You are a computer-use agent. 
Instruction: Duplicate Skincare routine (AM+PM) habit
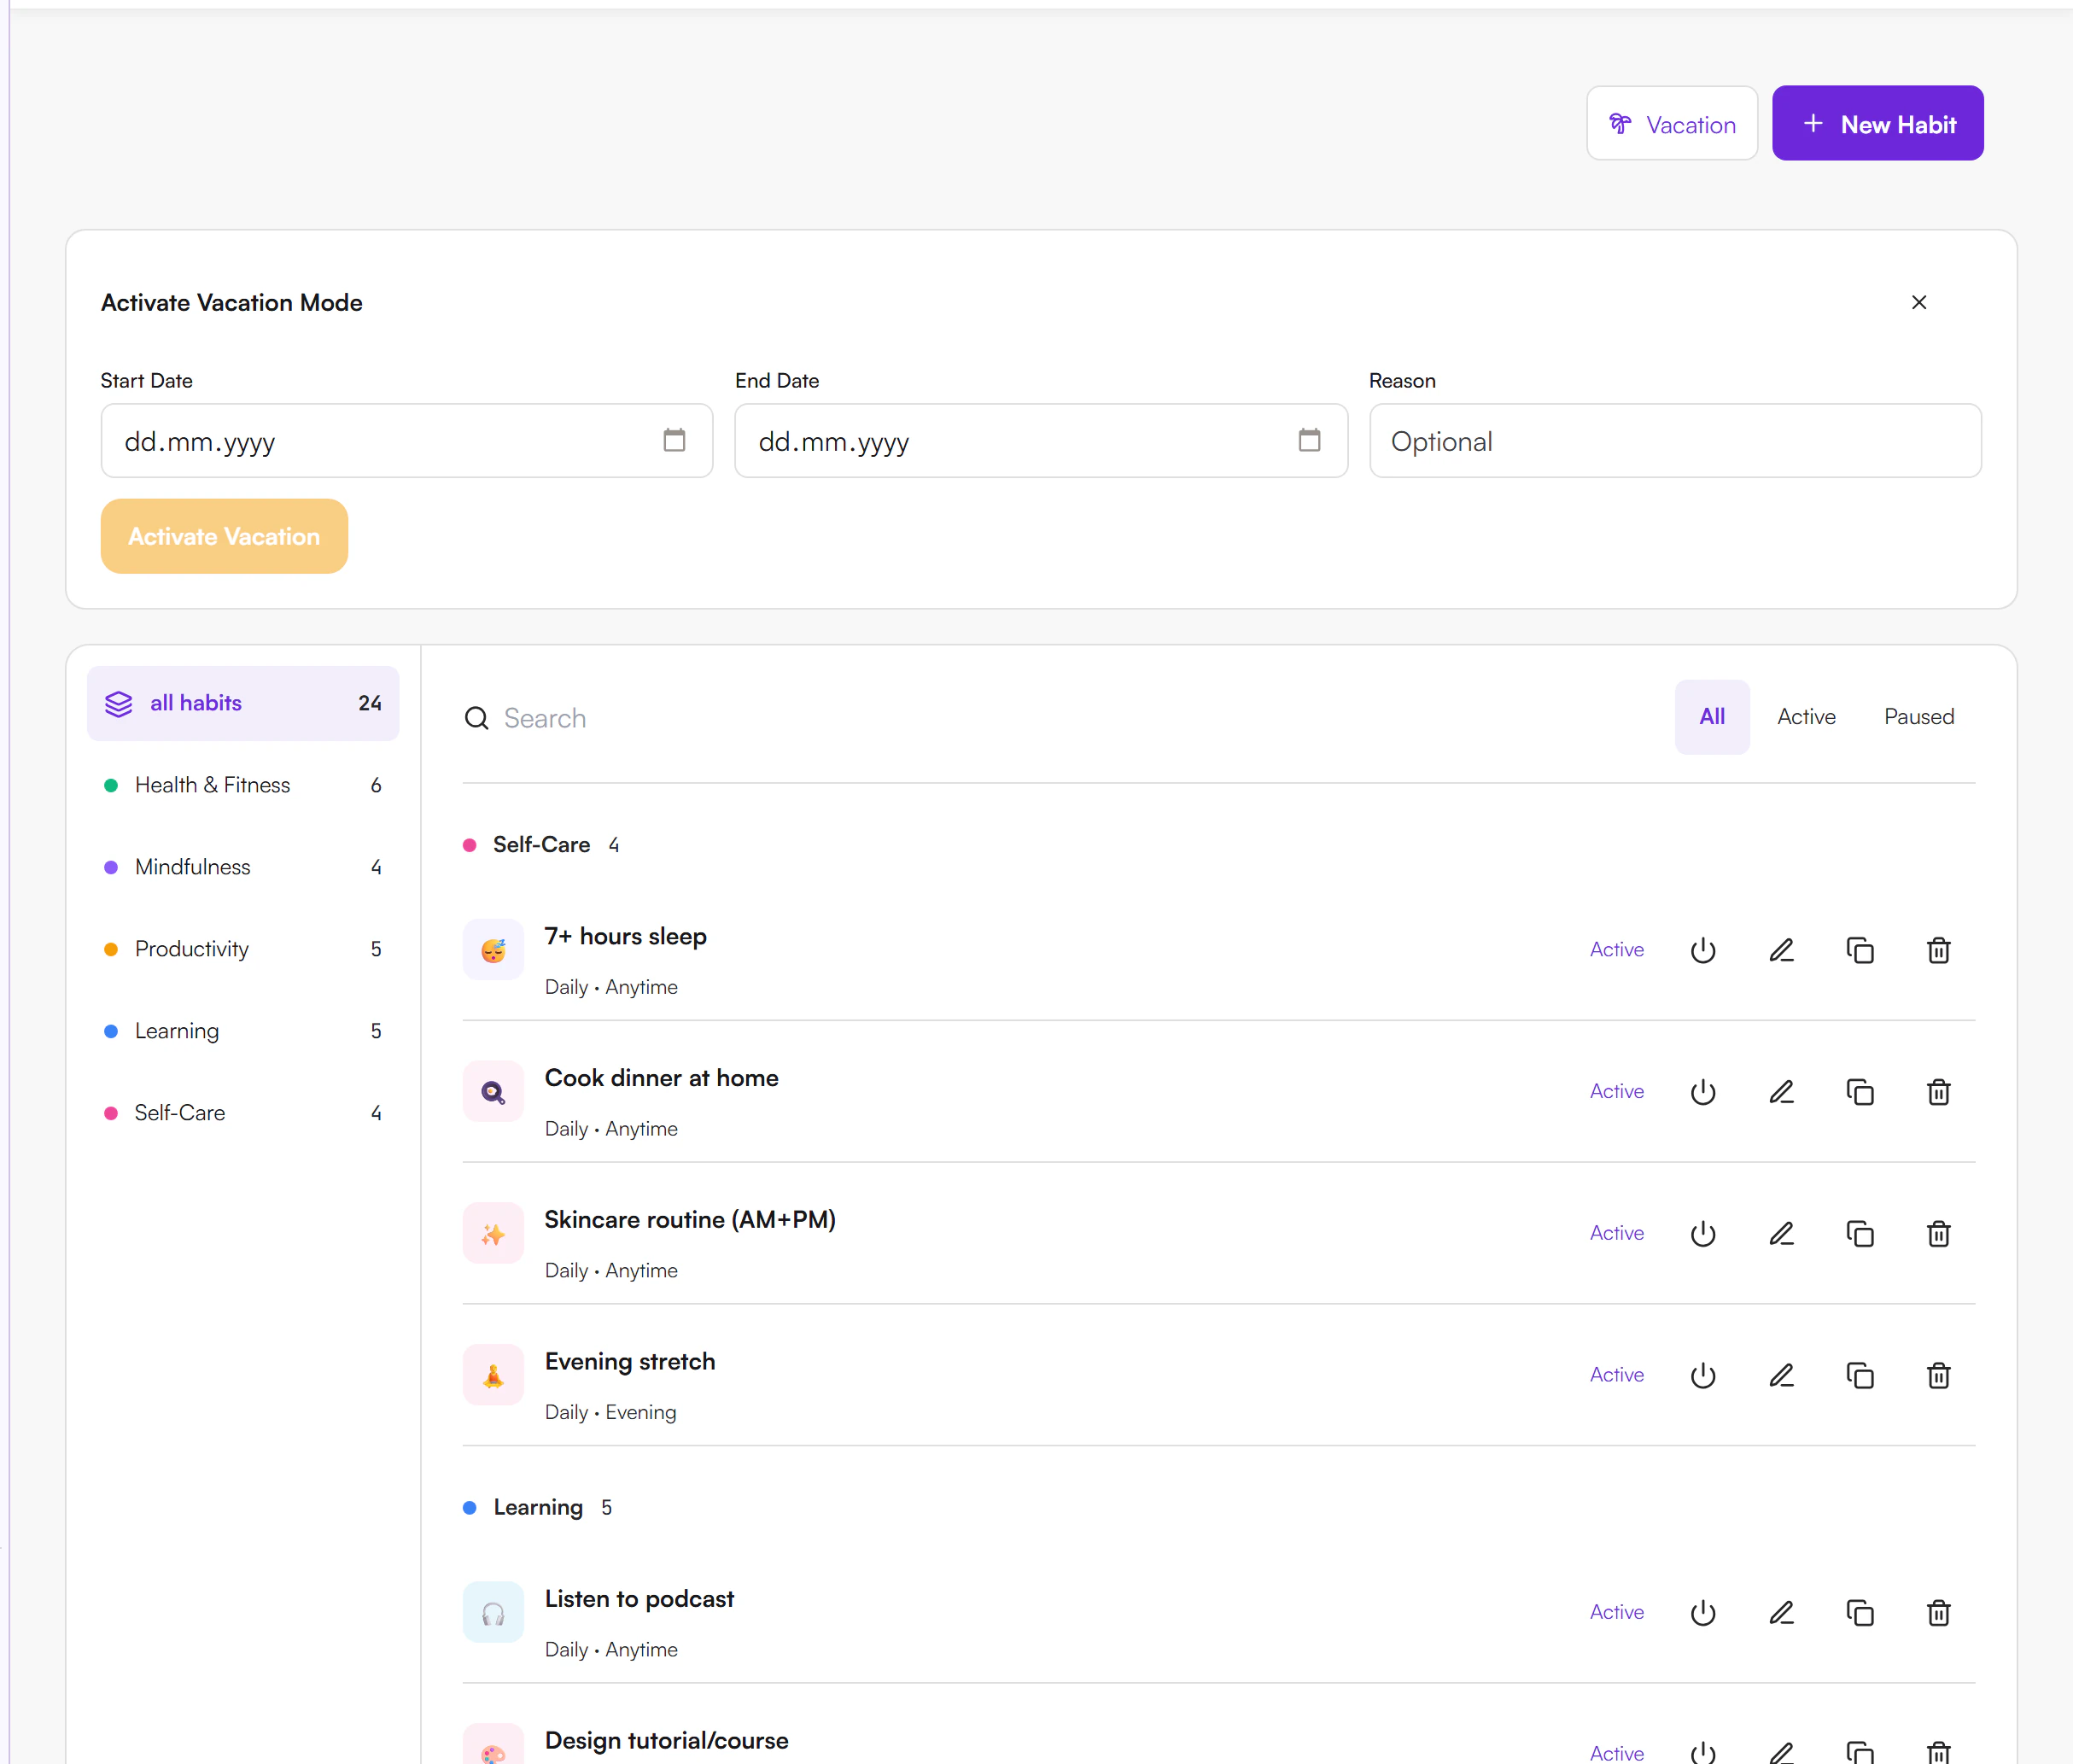(x=1860, y=1234)
